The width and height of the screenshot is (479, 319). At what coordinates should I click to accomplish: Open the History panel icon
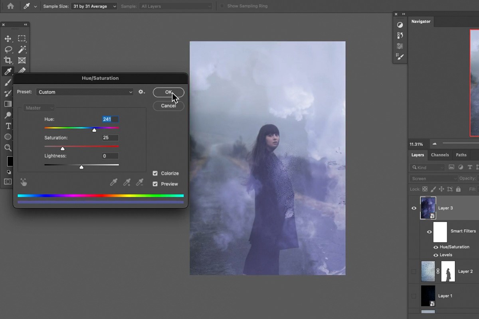coord(400,35)
